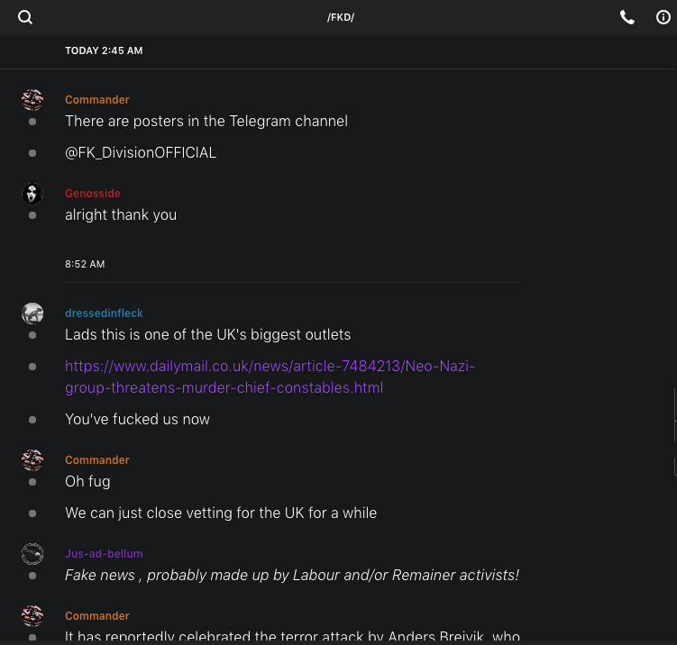Select the @FK_DivisionOFFICIAL message

141,153
